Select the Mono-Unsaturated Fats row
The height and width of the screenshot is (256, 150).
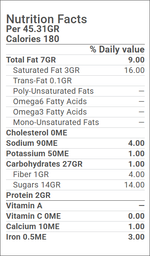click(x=75, y=123)
